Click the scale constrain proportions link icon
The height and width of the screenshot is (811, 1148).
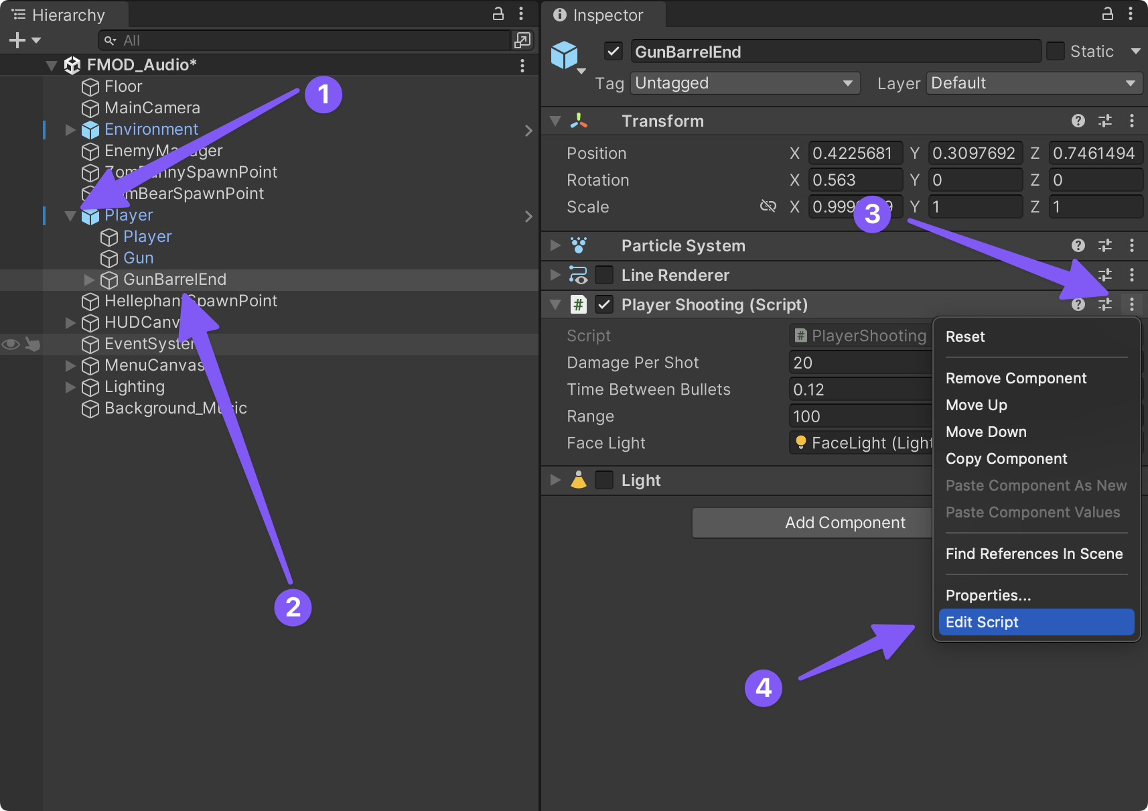click(768, 206)
